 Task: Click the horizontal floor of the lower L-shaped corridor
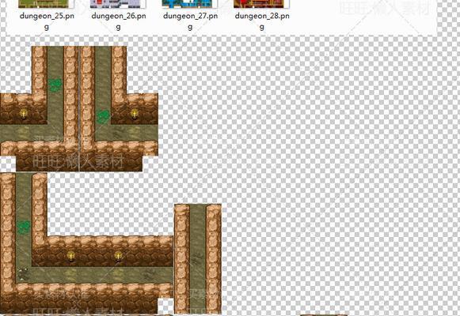point(94,275)
